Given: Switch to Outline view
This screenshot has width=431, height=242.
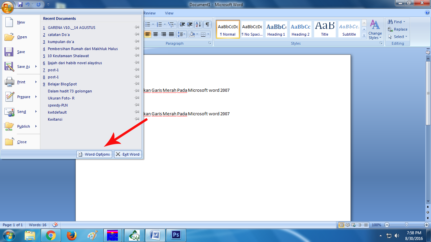Looking at the screenshot, I should click(360, 225).
